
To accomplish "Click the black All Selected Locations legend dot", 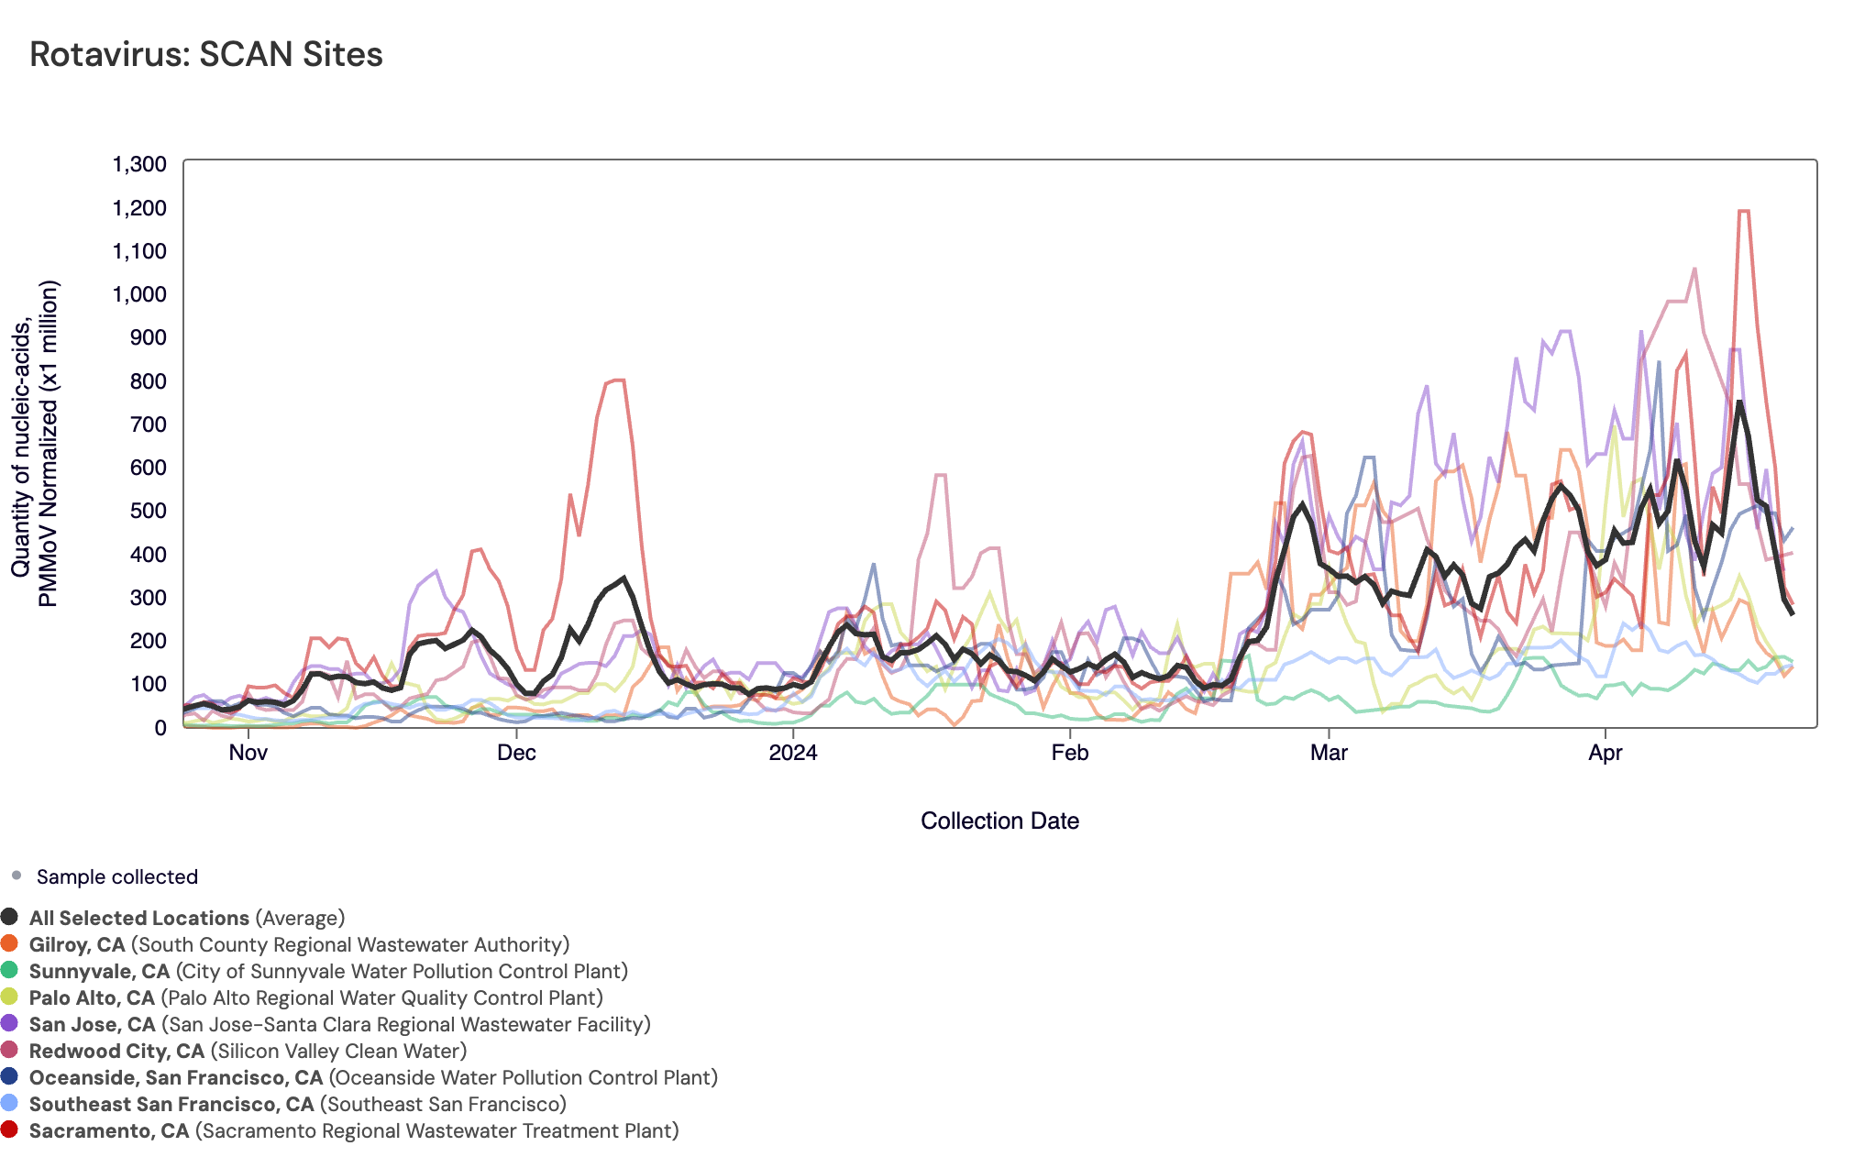I will (9, 917).
